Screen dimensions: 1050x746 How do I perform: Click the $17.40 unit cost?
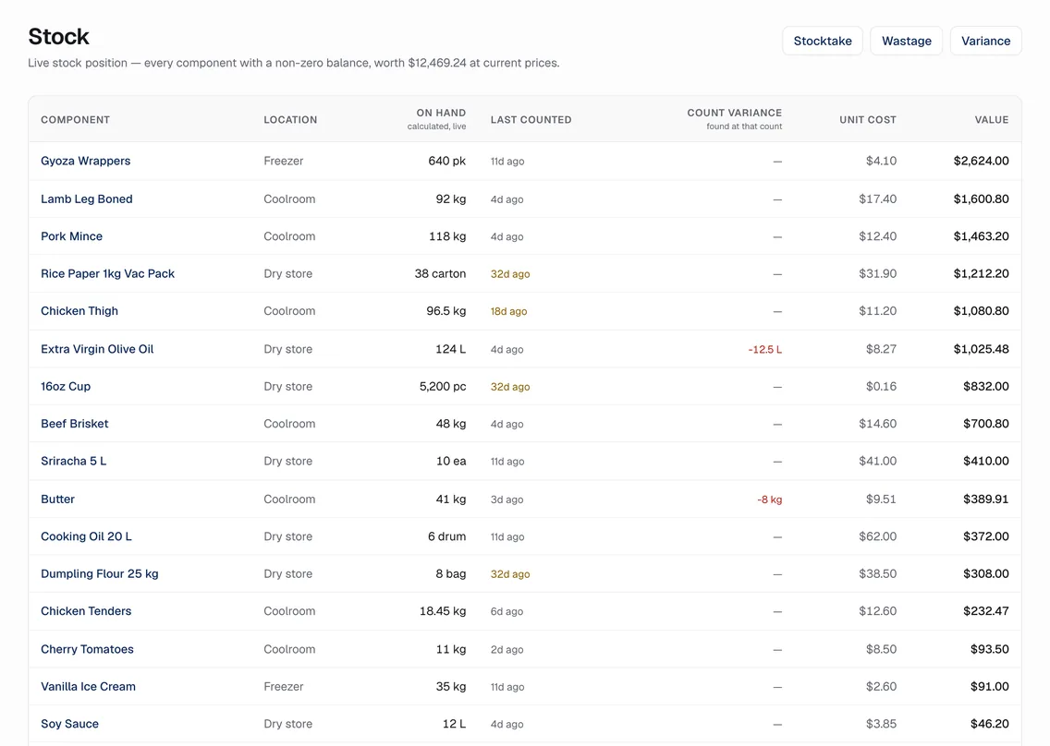tap(877, 199)
